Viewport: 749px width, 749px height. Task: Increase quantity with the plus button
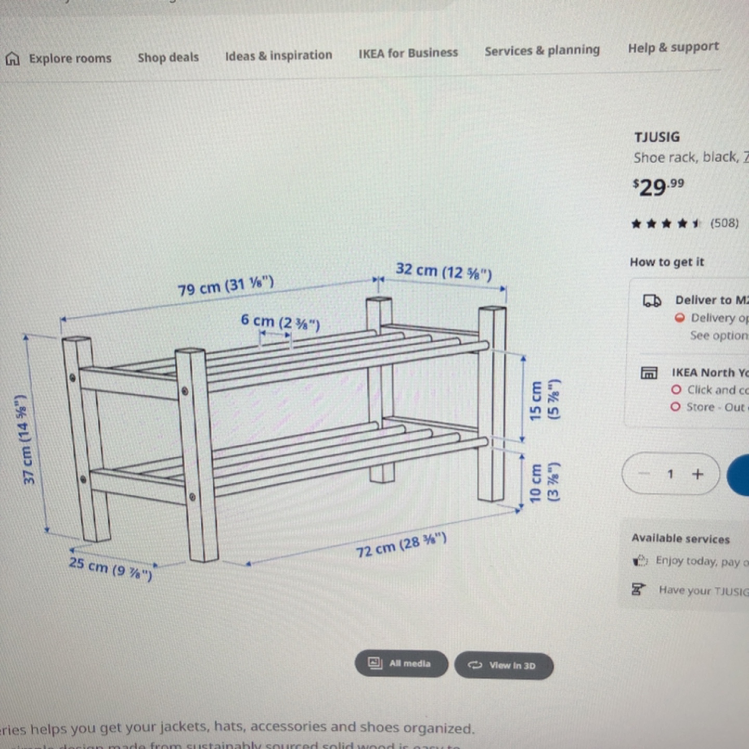tap(698, 474)
